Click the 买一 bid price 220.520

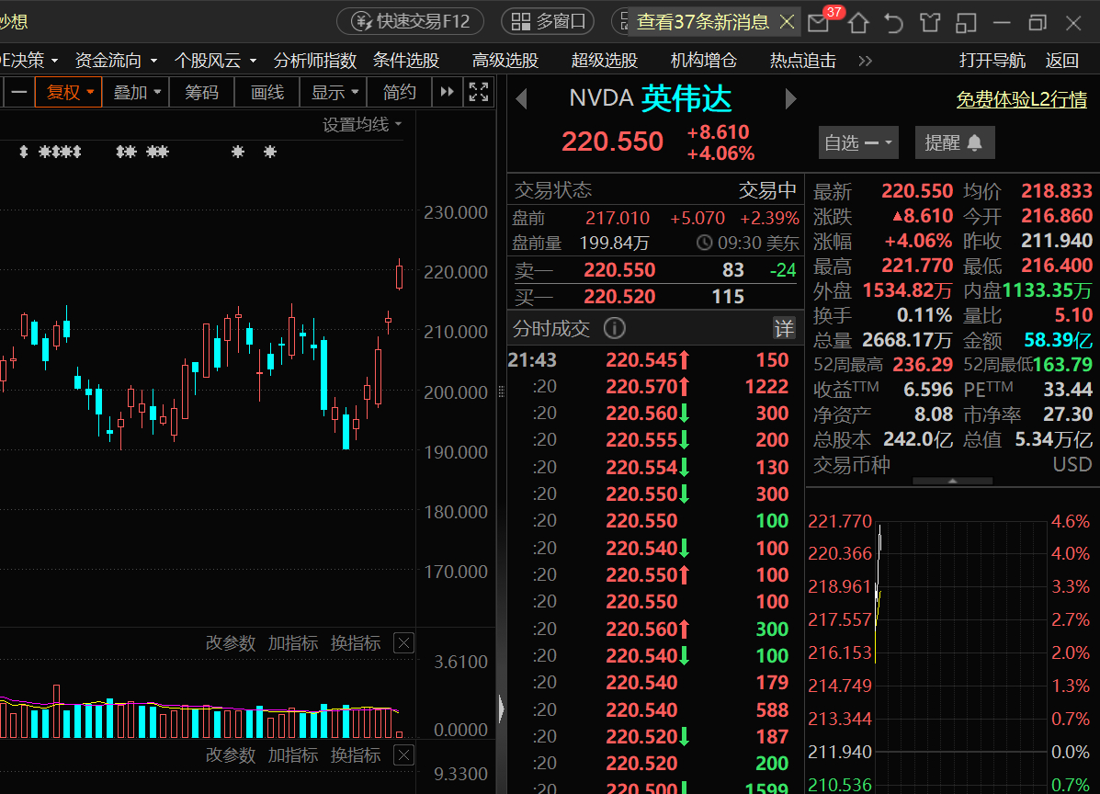[619, 297]
